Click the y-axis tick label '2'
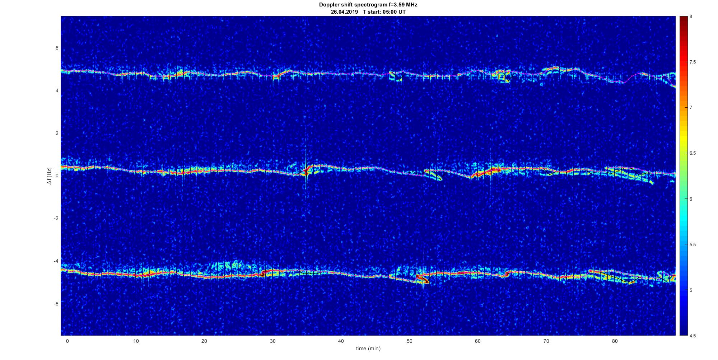 (57, 133)
